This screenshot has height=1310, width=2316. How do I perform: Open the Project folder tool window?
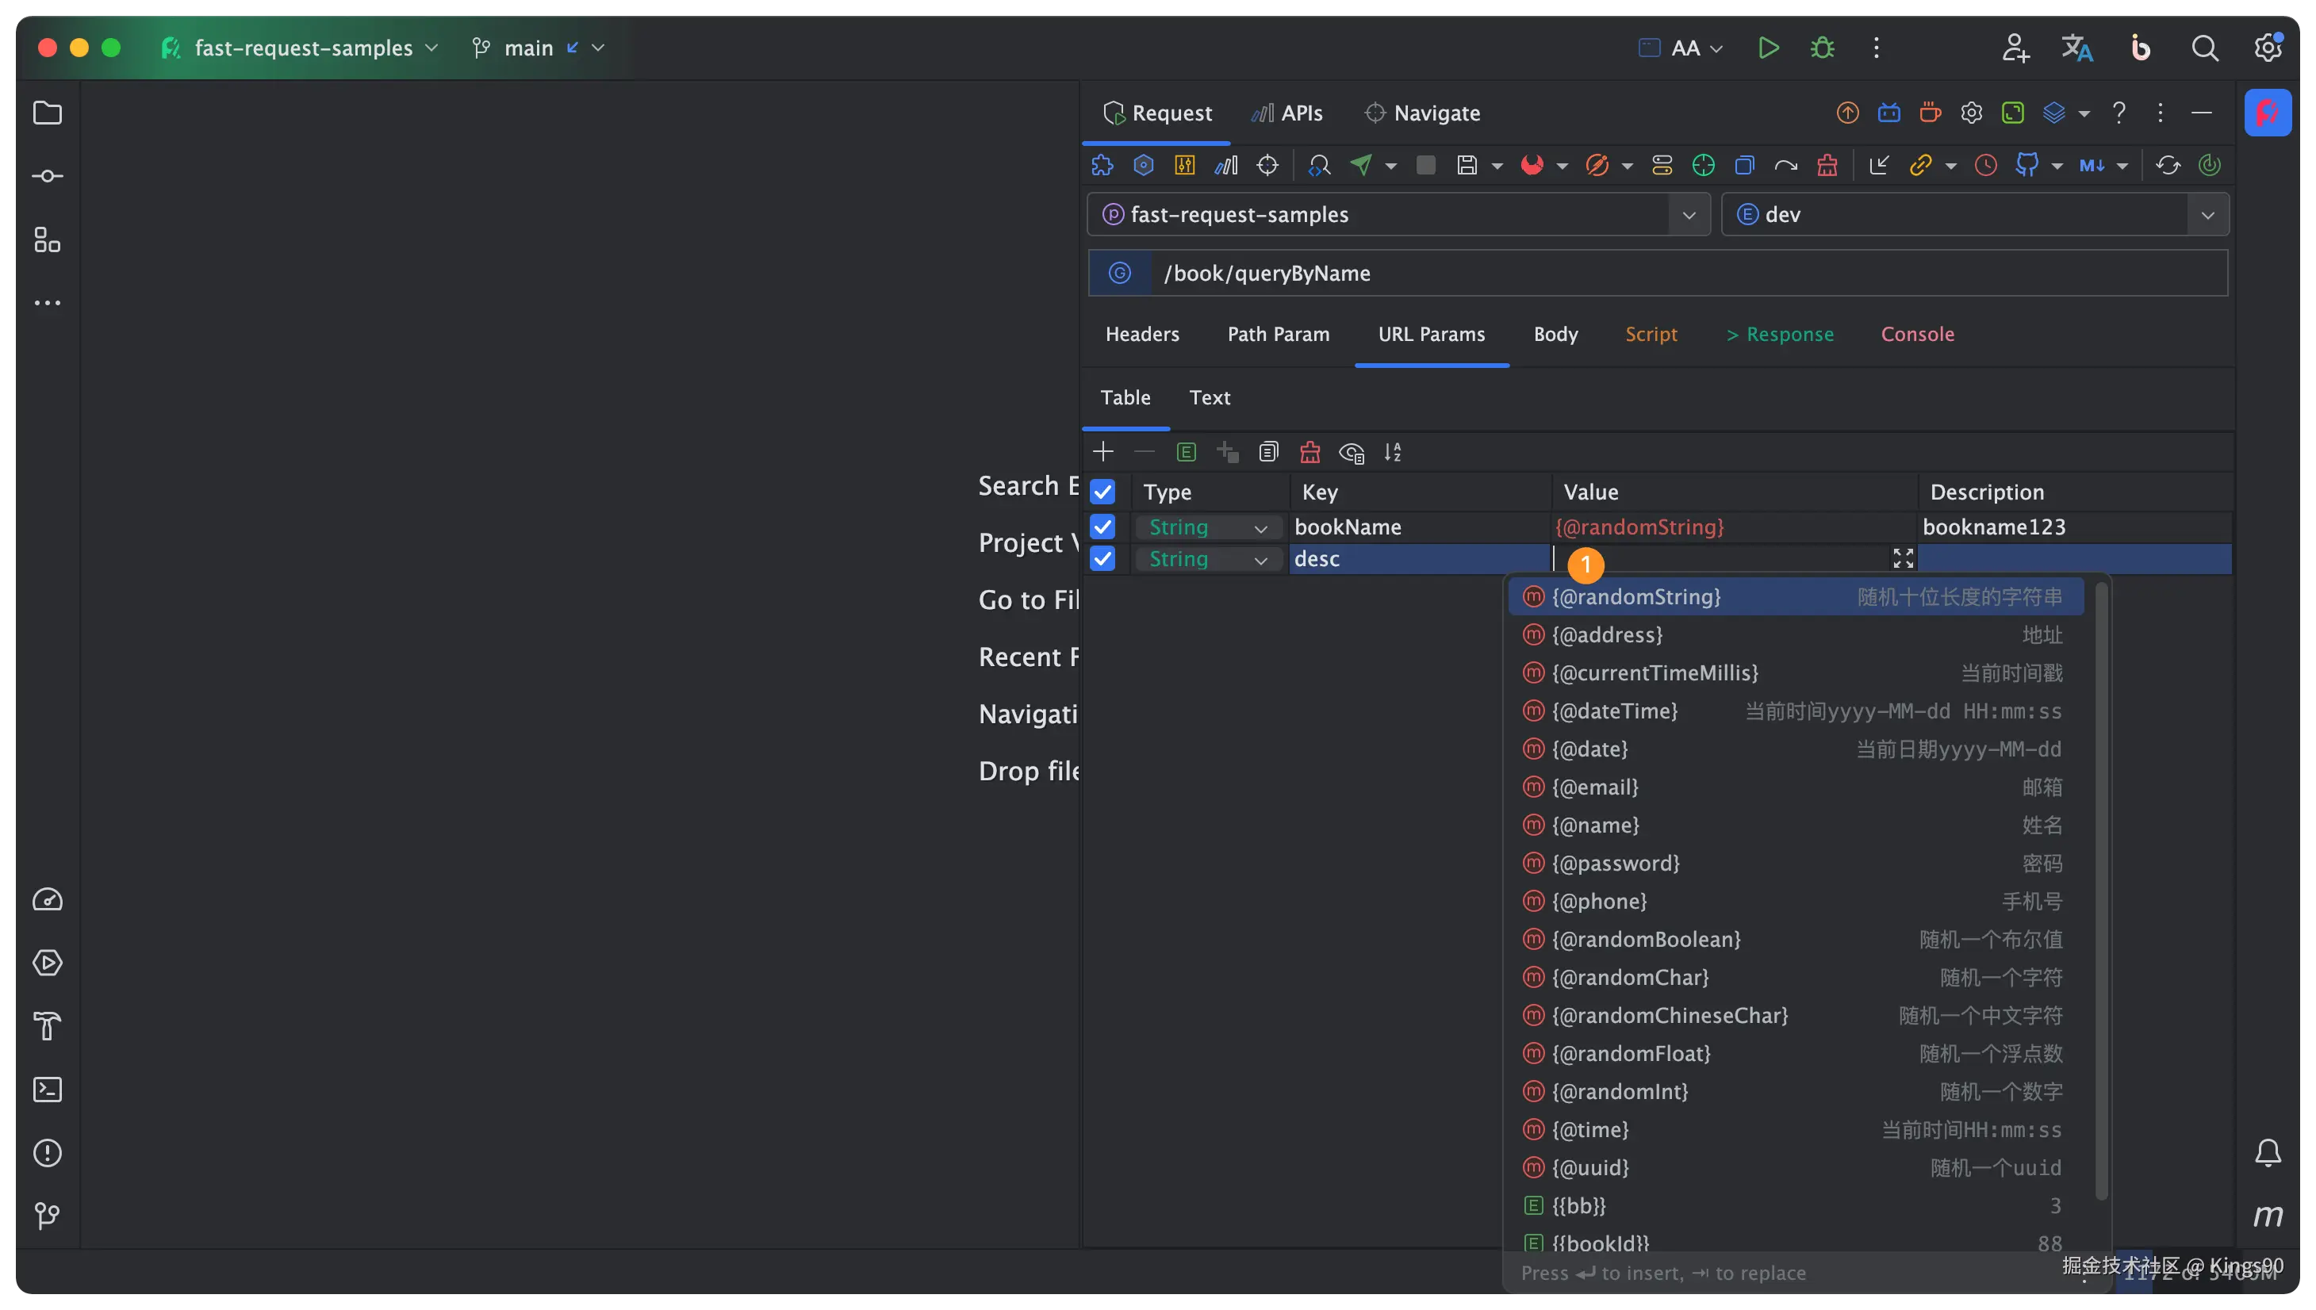tap(47, 113)
